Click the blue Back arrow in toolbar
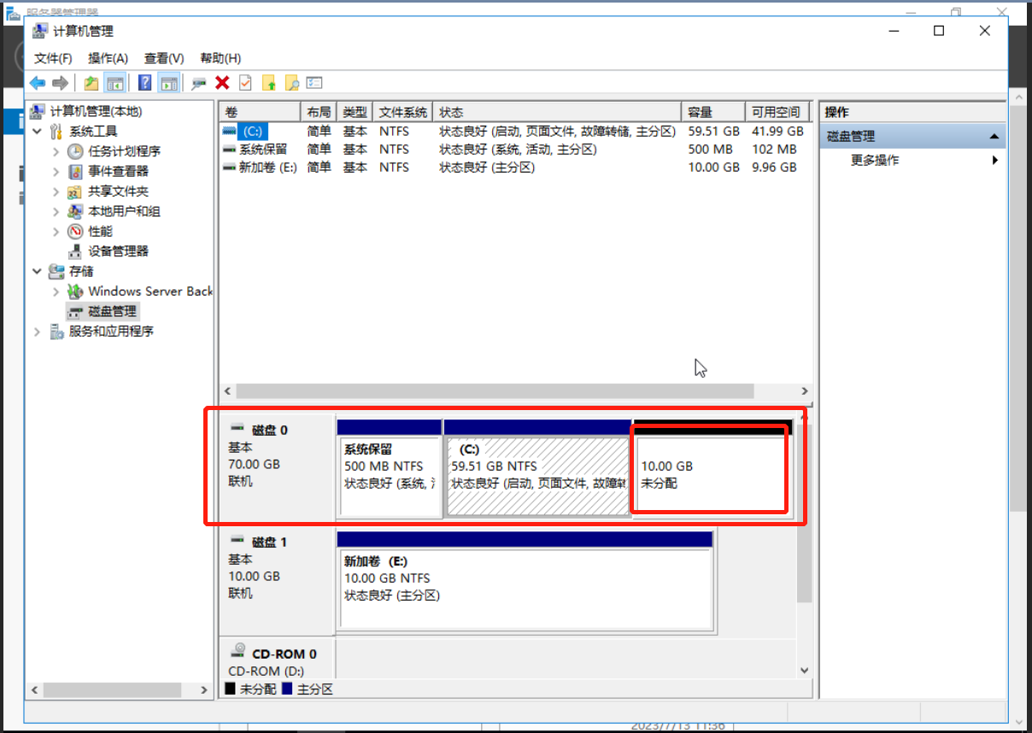 pyautogui.click(x=38, y=83)
